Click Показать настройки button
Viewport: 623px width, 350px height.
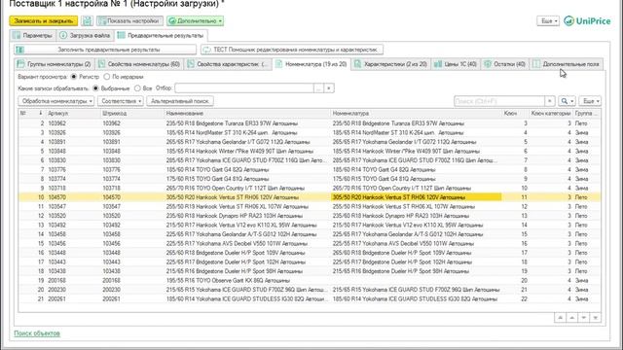point(129,20)
